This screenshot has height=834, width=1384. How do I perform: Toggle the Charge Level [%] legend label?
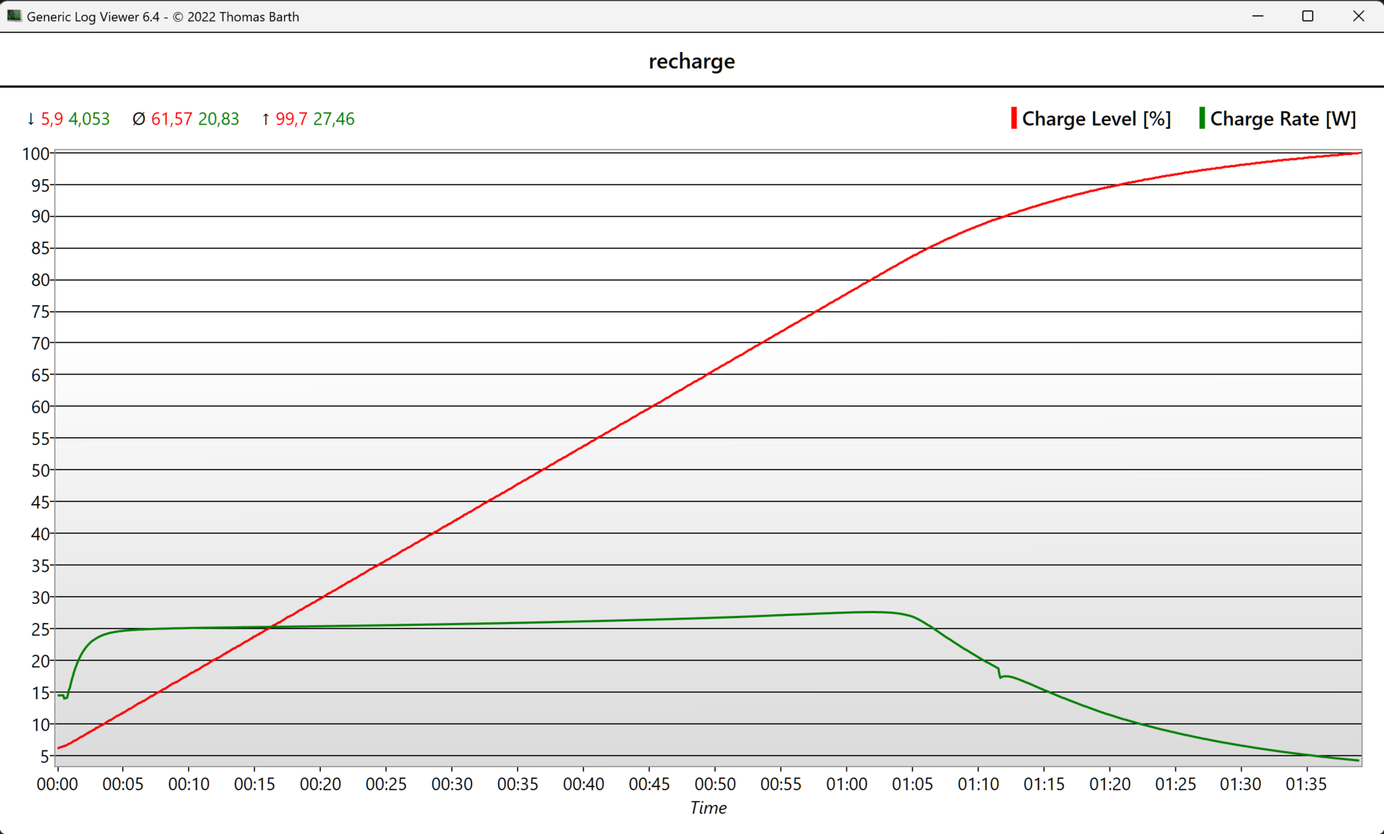pos(1096,119)
